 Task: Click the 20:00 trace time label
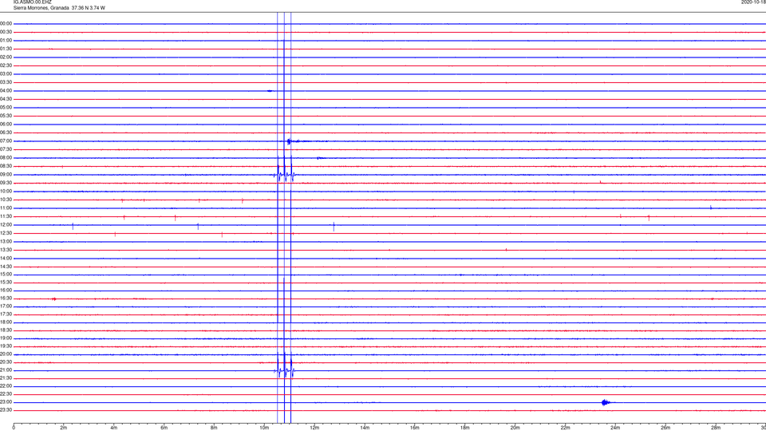(x=6, y=354)
